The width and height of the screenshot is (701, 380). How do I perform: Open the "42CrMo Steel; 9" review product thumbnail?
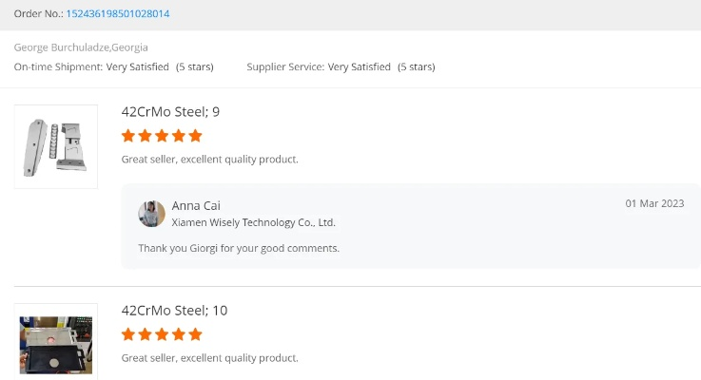[56, 146]
